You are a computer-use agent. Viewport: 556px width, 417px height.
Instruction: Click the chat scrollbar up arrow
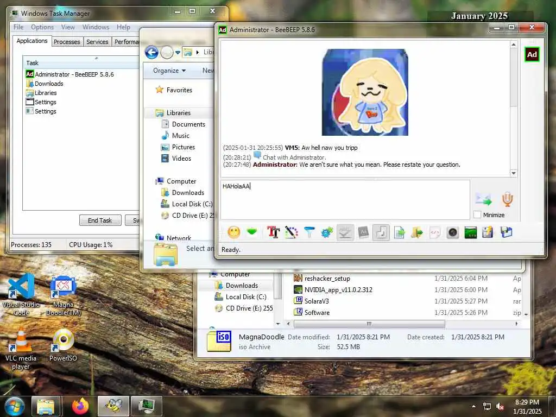[x=514, y=45]
